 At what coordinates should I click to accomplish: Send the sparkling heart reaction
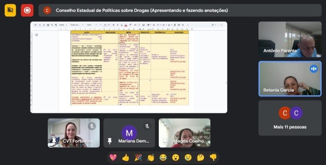pyautogui.click(x=113, y=157)
